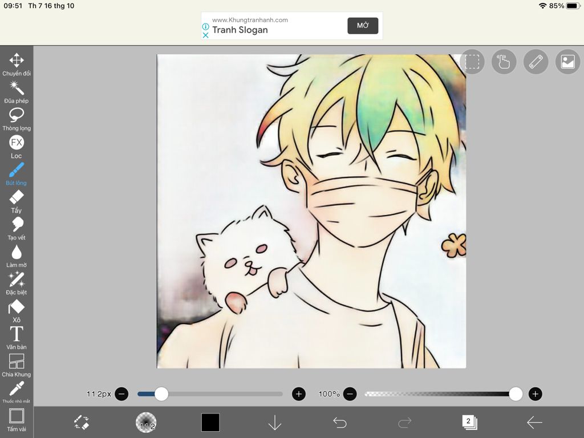Toggle the stabilizer hand-tap button
Screen dimensions: 584x438
click(504, 62)
